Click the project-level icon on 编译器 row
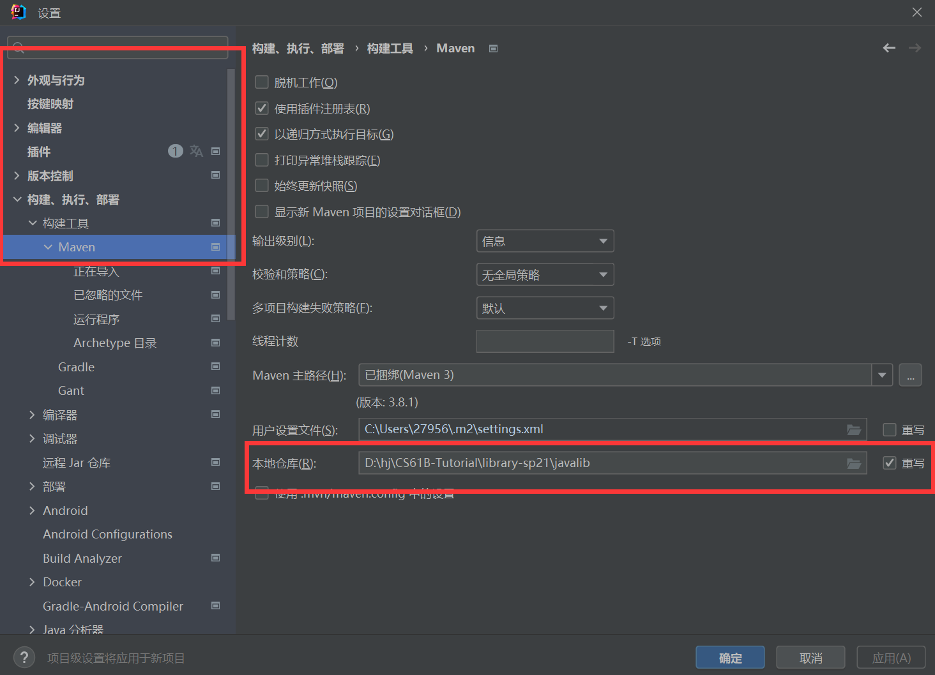The width and height of the screenshot is (935, 675). point(216,414)
